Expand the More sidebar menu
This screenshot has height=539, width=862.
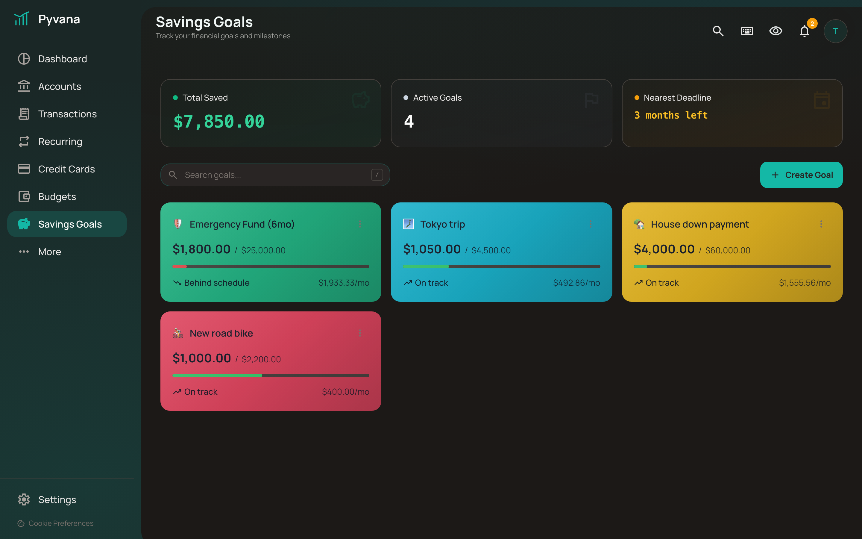[67, 252]
